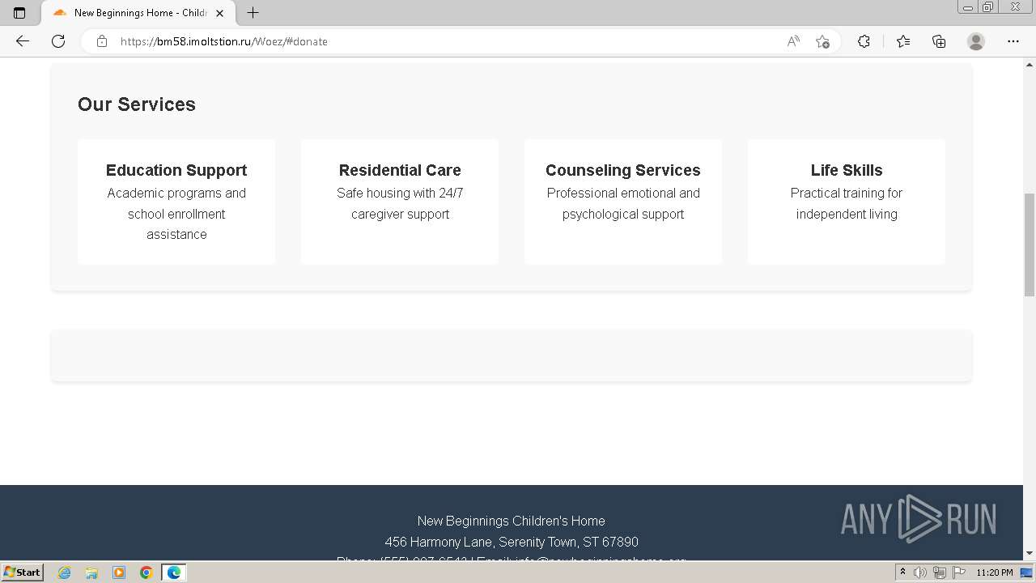Screen dimensions: 1036x583
Task: Click the scrollbar down arrow
Action: click(1030, 554)
